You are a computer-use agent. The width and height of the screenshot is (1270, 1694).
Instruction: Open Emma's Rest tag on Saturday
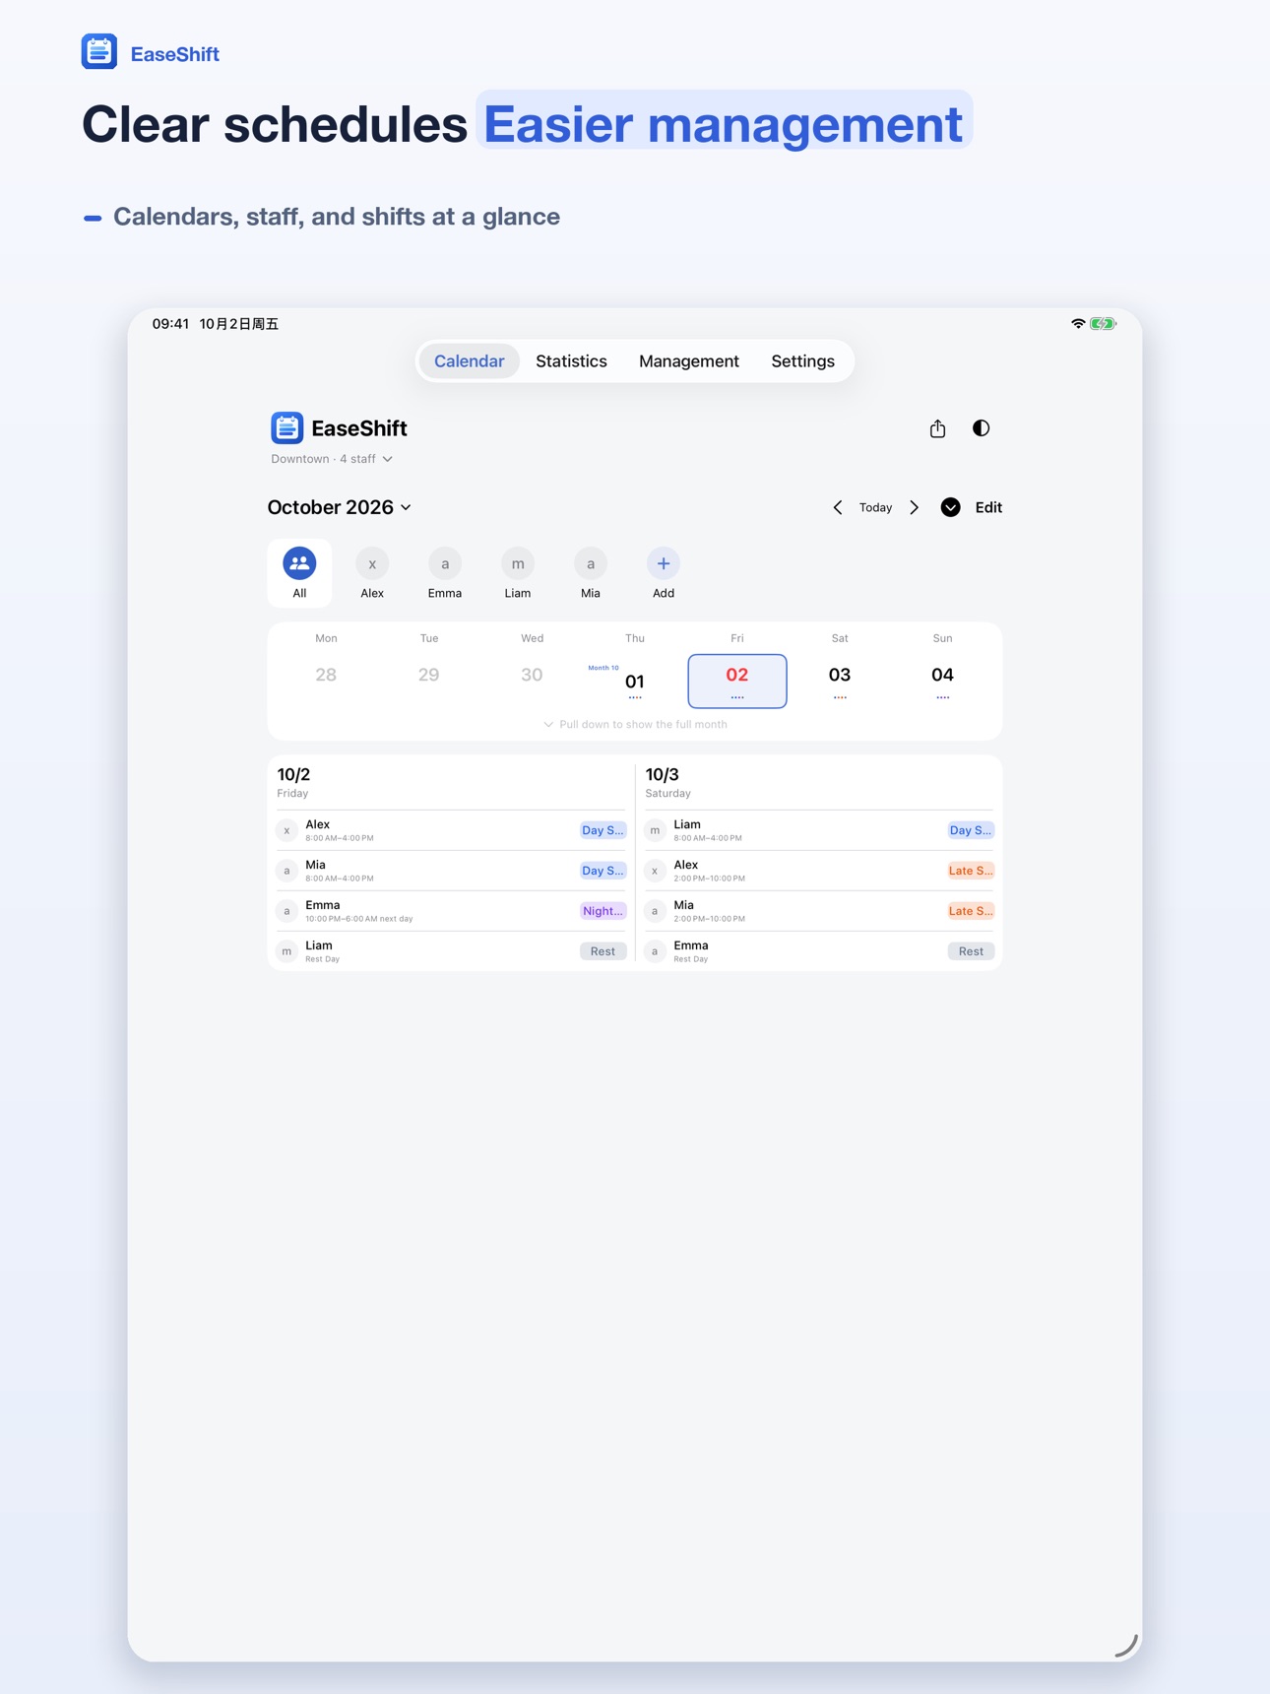coord(971,951)
